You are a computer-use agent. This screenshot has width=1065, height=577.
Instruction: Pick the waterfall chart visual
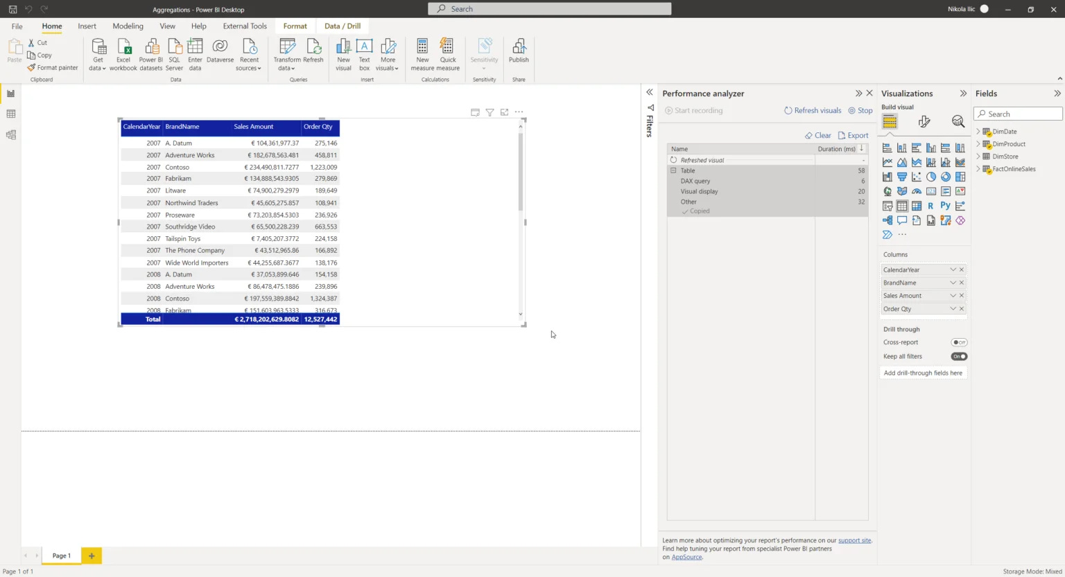887,177
